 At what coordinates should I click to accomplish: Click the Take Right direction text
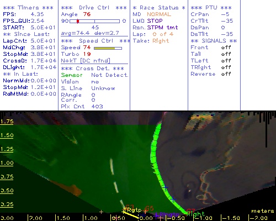point(151,41)
